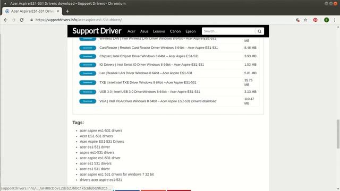Viewport: 340px width, 191px height.
Task: Click tag 'Acer Aspire ES1 531 Drivers'
Action: (x=102, y=142)
